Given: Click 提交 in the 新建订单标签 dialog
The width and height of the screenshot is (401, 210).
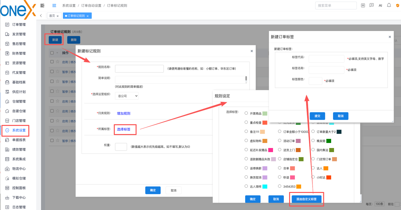Looking at the screenshot, I should coord(317,116).
